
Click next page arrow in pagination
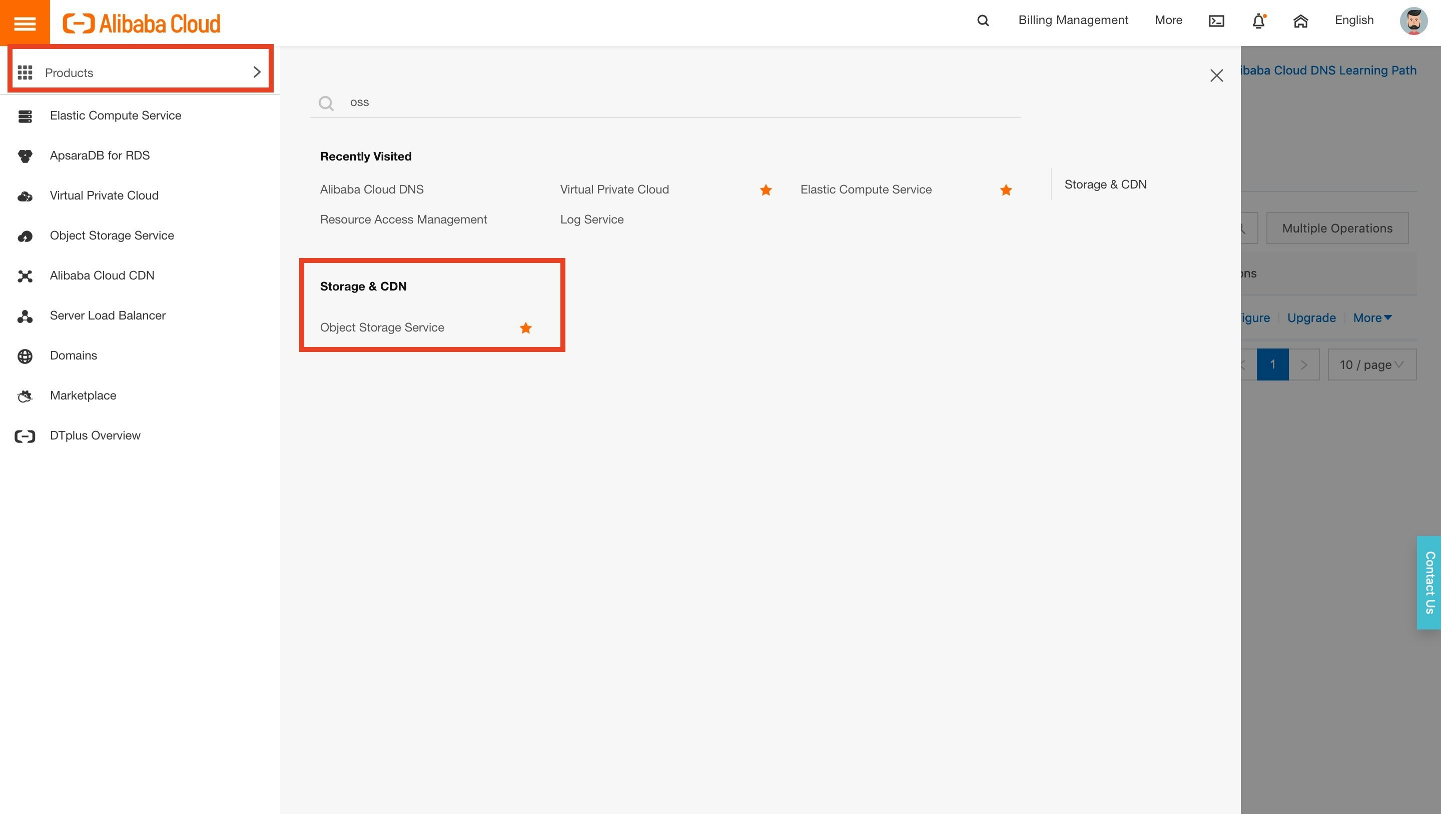pos(1304,364)
